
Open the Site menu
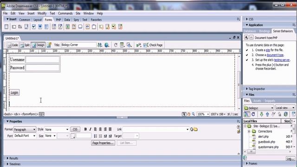(78, 13)
